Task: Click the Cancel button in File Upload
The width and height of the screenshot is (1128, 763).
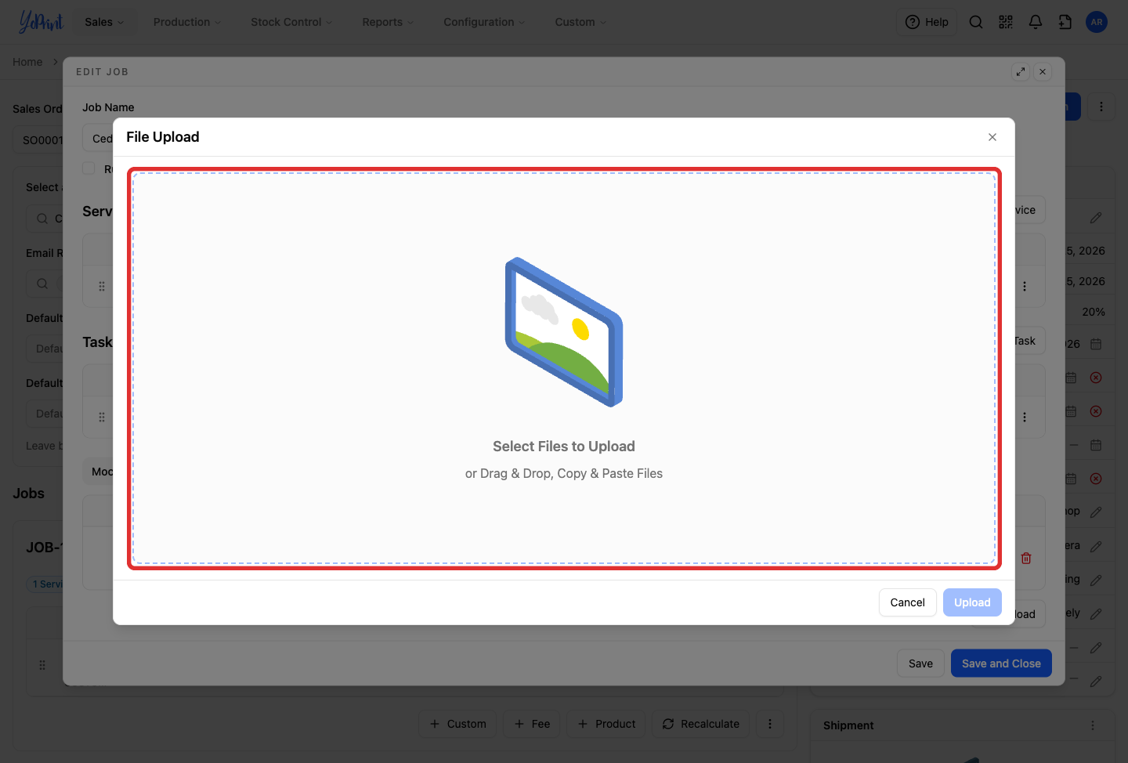Action: 907,602
